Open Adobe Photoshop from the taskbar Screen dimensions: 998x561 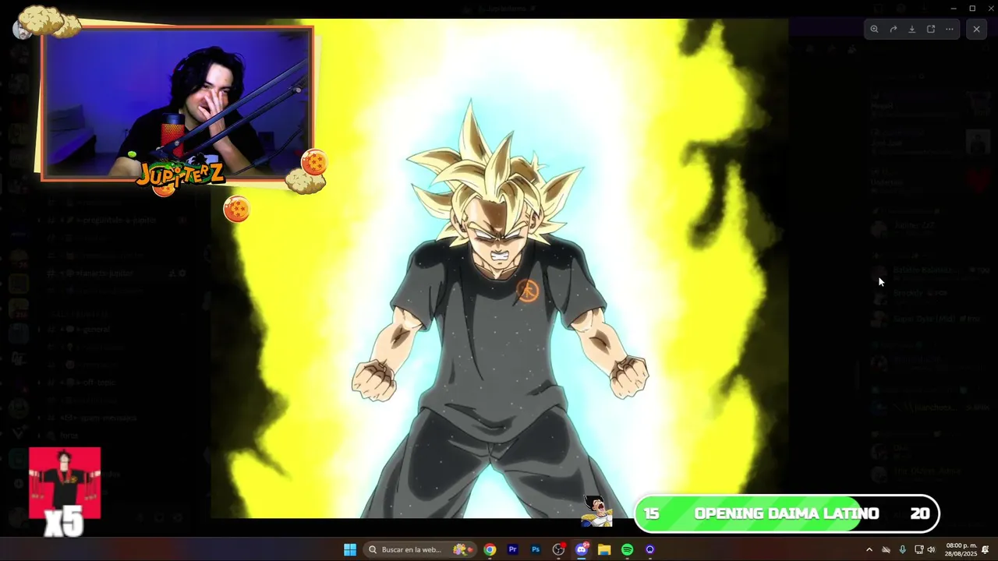tap(536, 549)
